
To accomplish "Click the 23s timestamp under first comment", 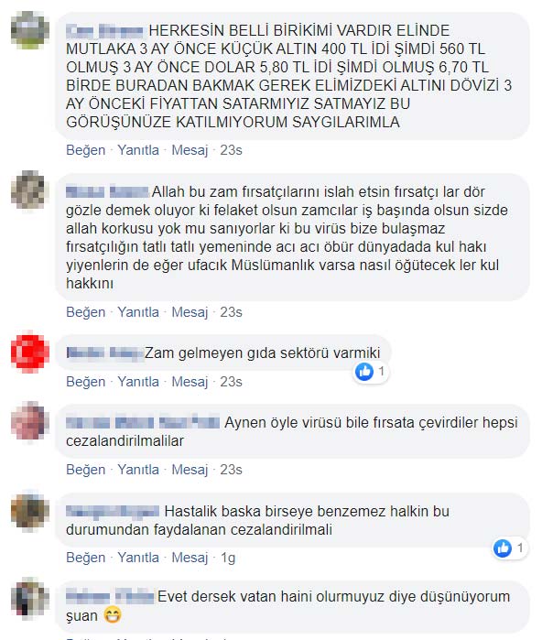I will (231, 150).
